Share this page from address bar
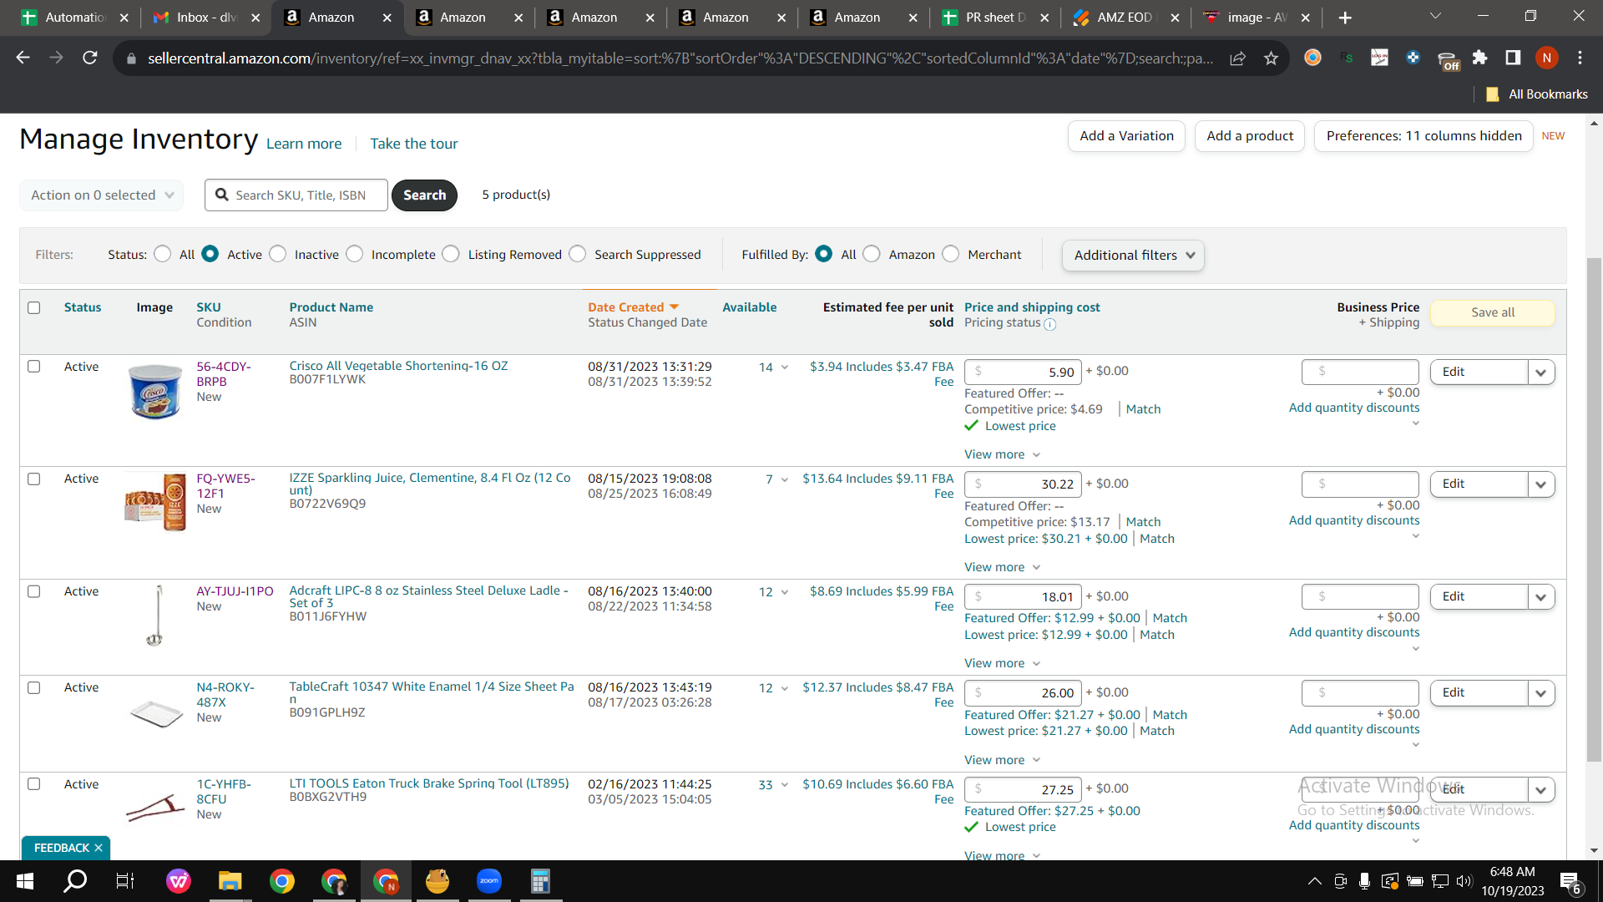Screen dimensions: 1603x902 pos(1237,58)
